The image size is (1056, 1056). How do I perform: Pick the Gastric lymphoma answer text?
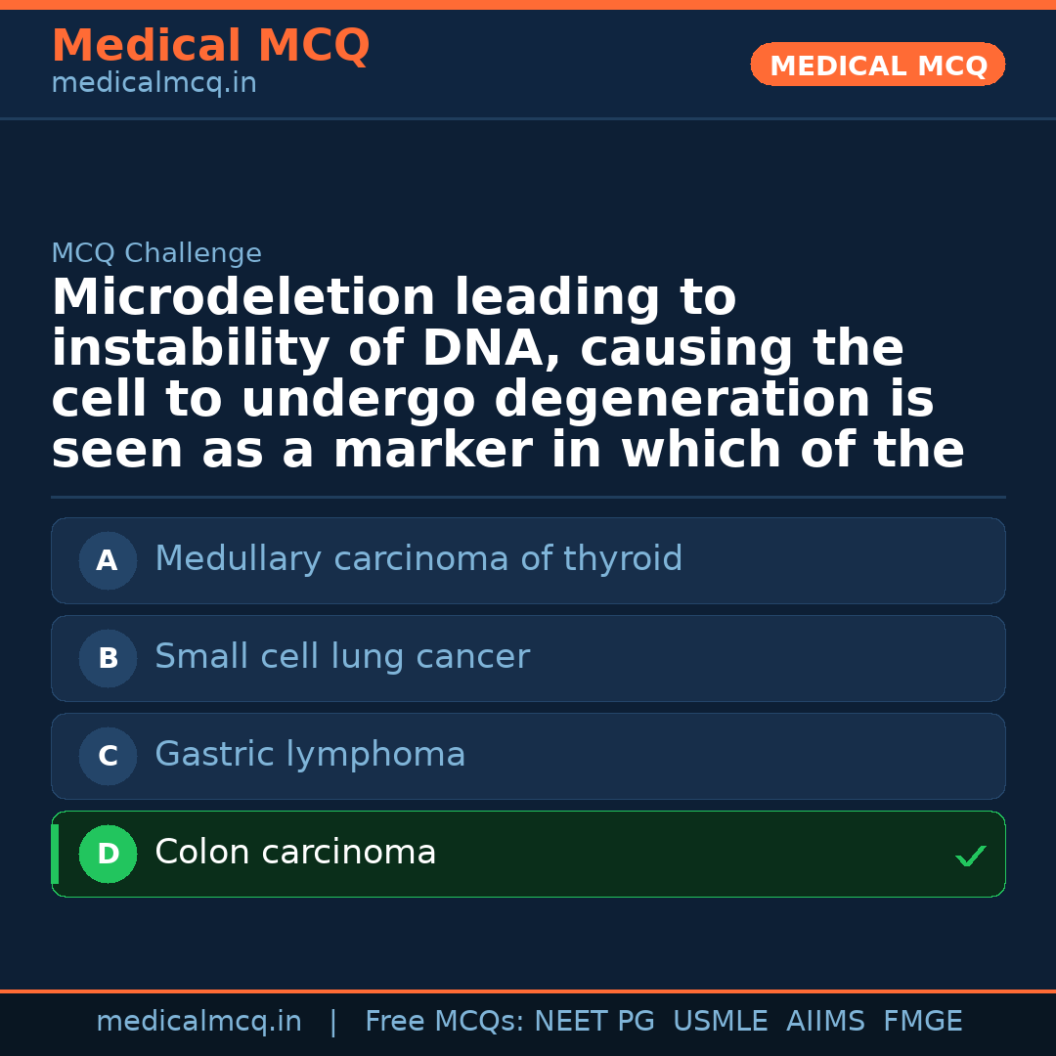pyautogui.click(x=310, y=755)
